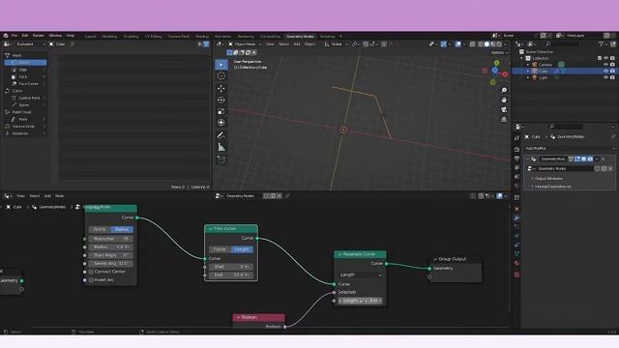The image size is (619, 348).
Task: Select Points mode on the Arc node
Action: (100, 229)
